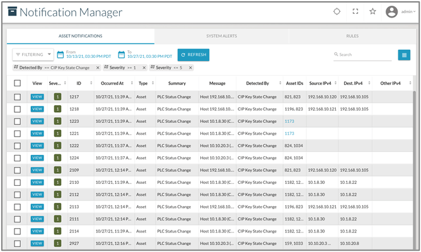Click severity 1 badge for ID 1217
421x252 pixels.
[57, 96]
